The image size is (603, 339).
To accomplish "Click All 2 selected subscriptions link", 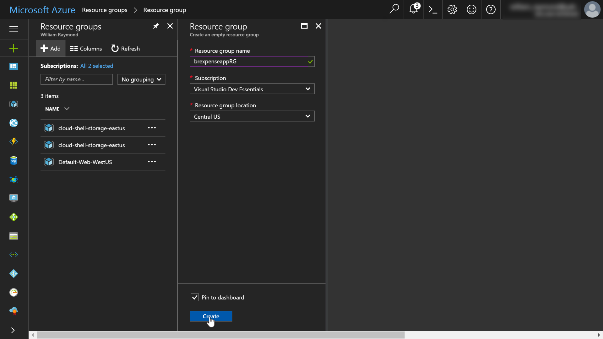I will [x=96, y=66].
